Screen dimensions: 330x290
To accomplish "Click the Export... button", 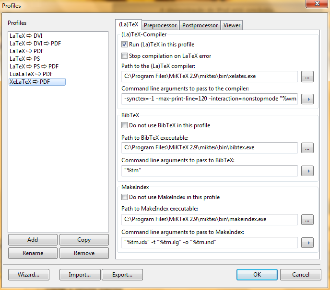I will click(x=122, y=275).
